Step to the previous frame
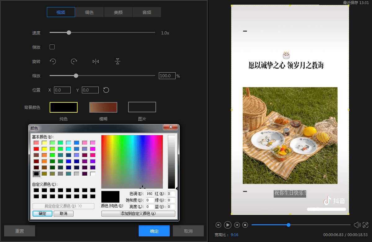The image size is (372, 242). point(218,225)
